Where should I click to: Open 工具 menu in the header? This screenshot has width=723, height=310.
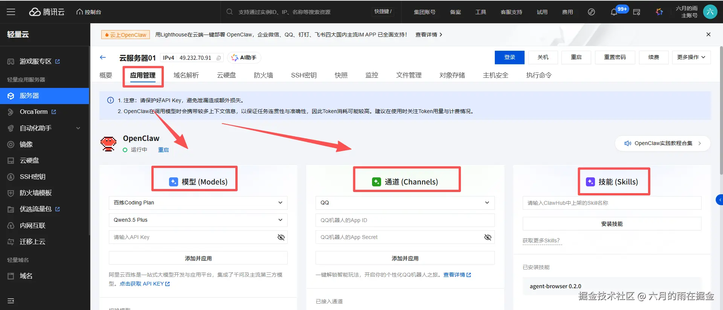[480, 12]
